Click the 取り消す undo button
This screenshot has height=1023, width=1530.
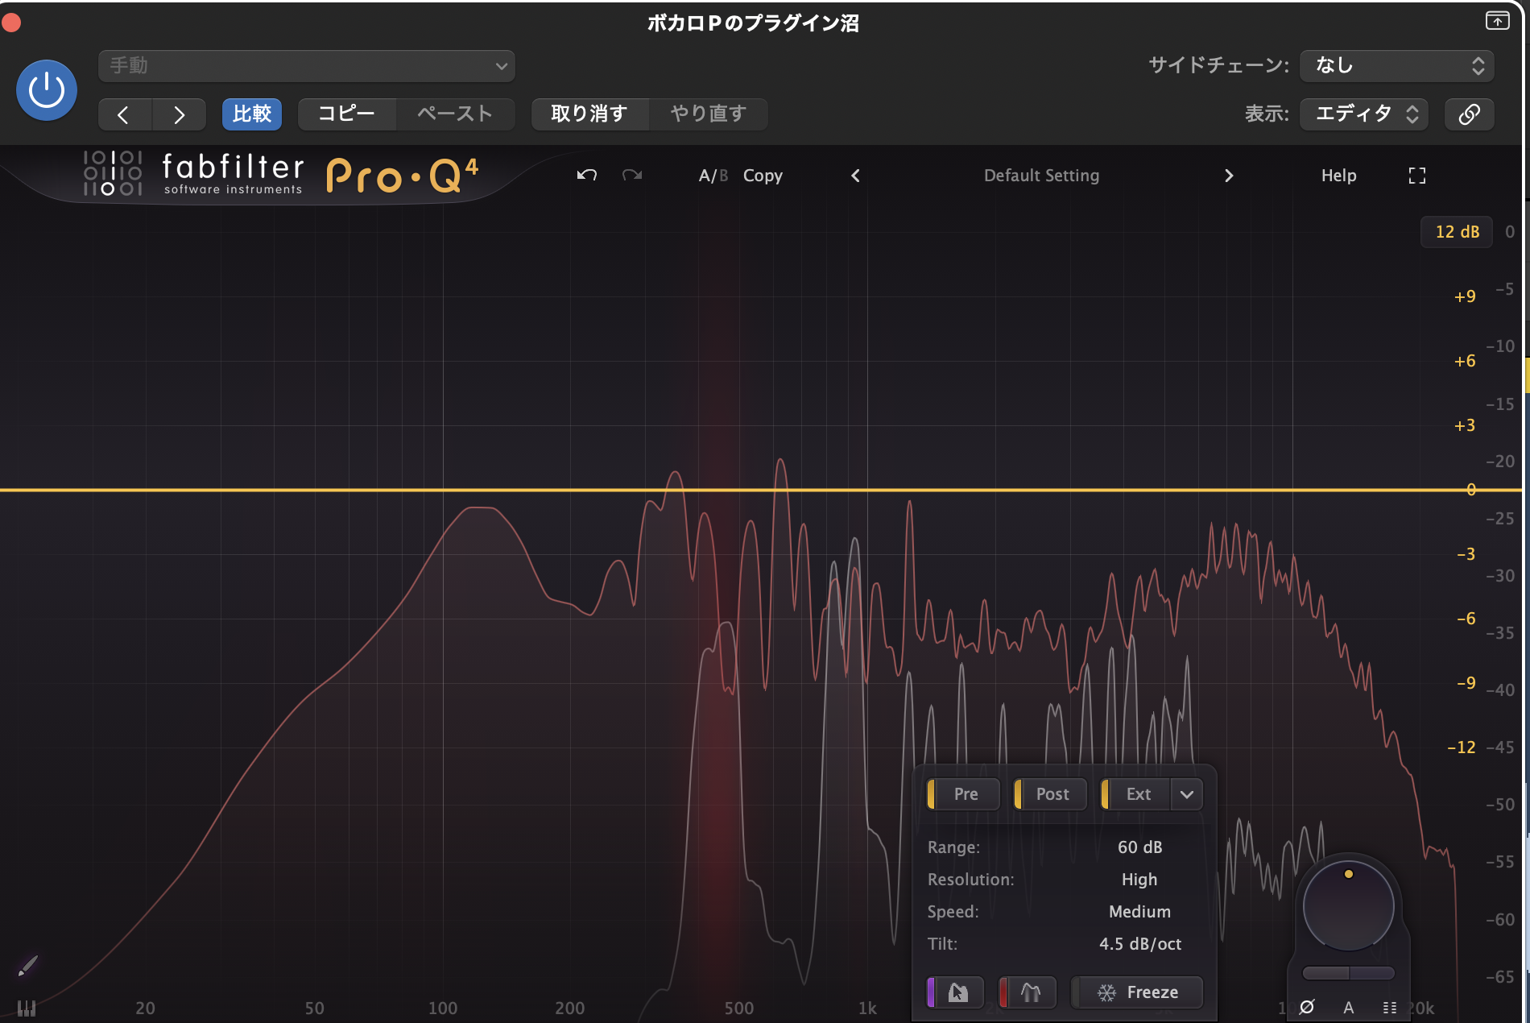click(589, 114)
